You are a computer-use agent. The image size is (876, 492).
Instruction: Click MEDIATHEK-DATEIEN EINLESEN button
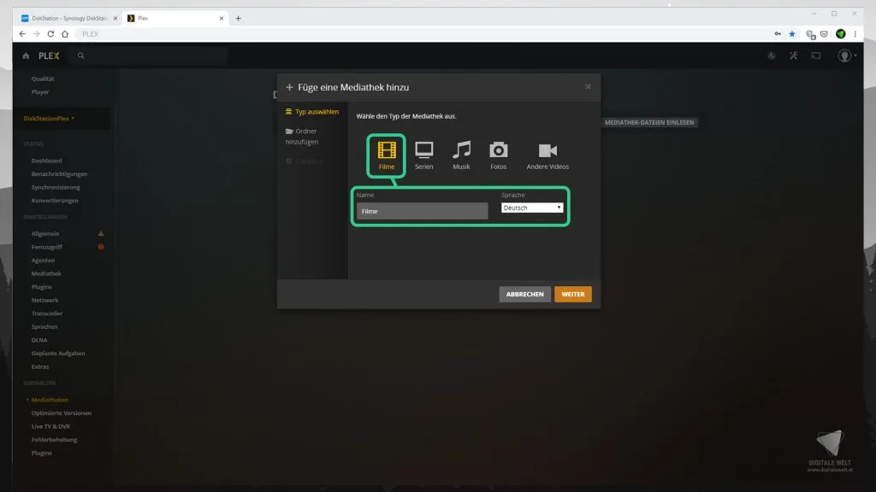click(649, 122)
